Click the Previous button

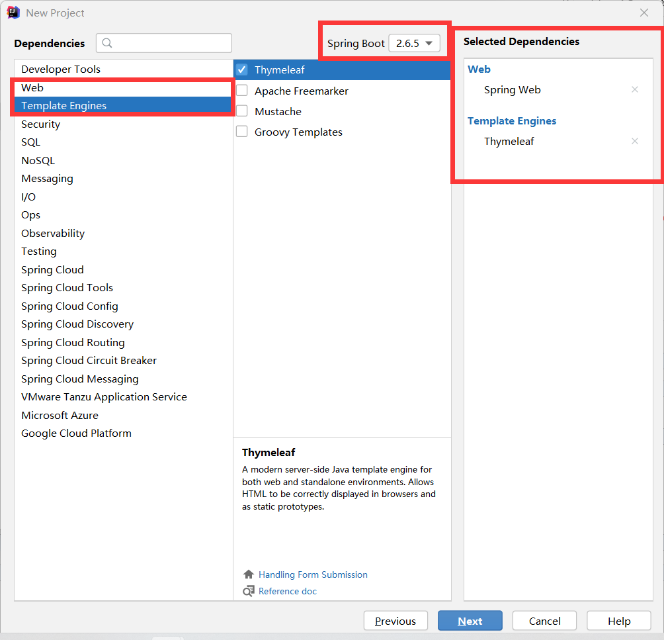(x=395, y=621)
